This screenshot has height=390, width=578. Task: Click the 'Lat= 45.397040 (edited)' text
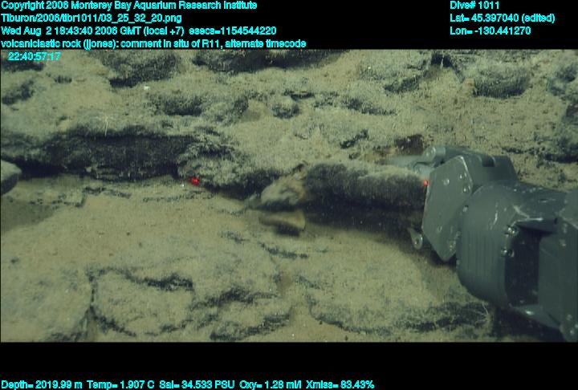[502, 18]
